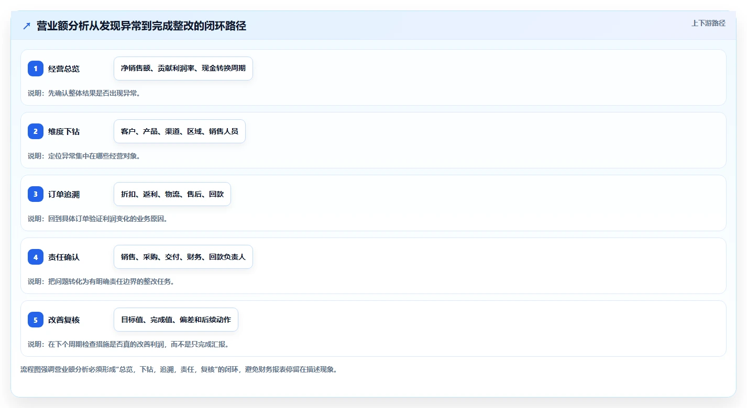Click the 经营总览 step name
This screenshot has width=747, height=408.
pyautogui.click(x=64, y=69)
